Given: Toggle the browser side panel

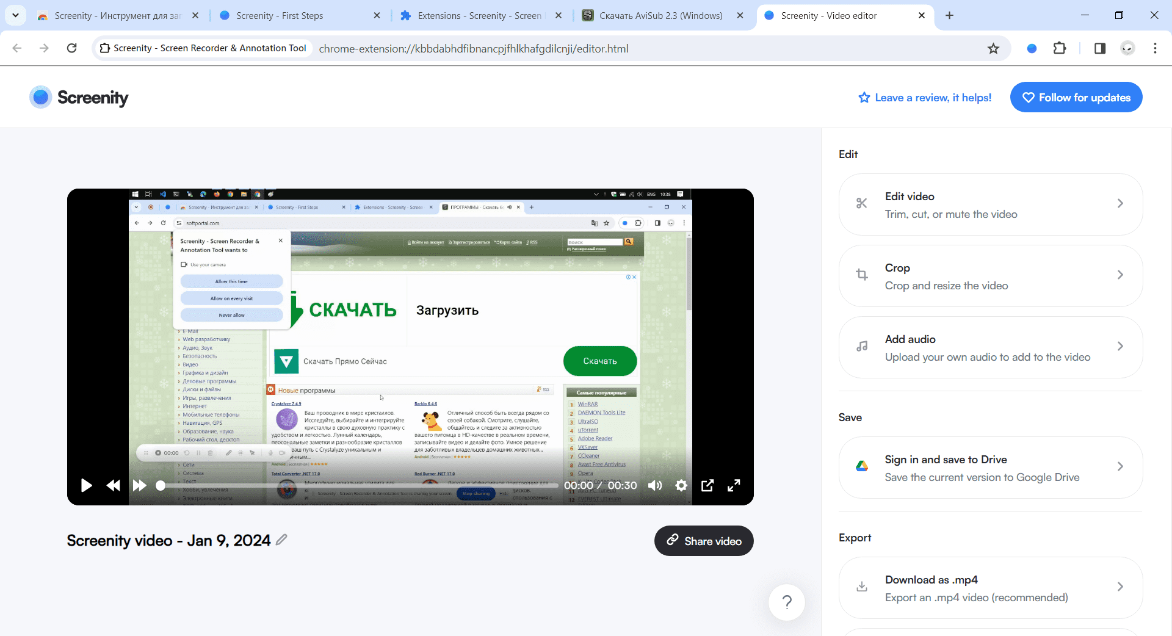Looking at the screenshot, I should (1100, 48).
